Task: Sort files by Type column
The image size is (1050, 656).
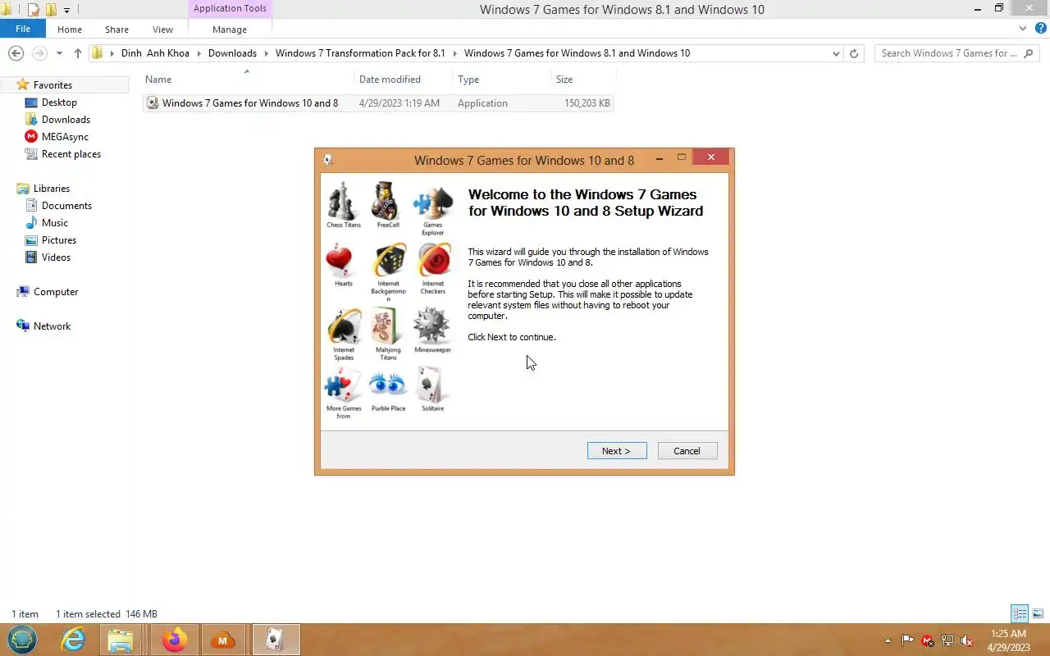Action: point(502,80)
